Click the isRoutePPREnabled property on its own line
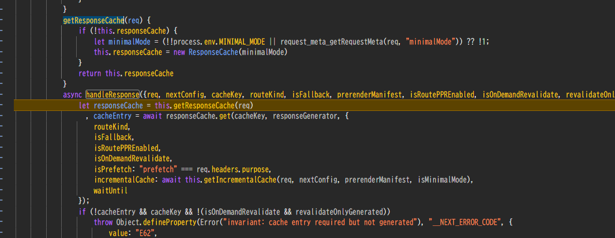 tap(127, 148)
